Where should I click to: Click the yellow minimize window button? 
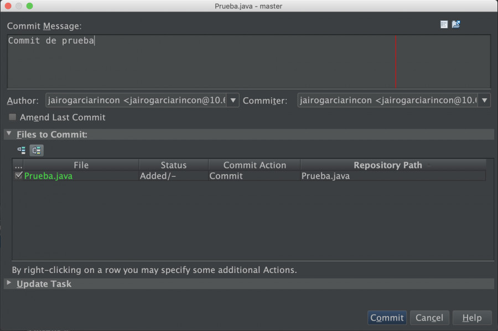point(19,6)
